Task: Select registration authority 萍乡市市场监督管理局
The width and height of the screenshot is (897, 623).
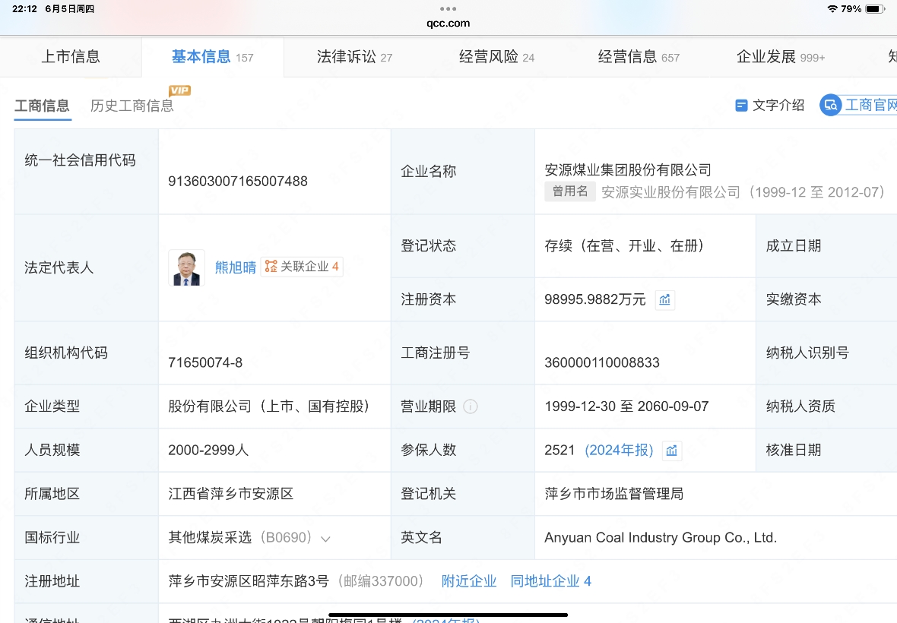Action: point(613,494)
